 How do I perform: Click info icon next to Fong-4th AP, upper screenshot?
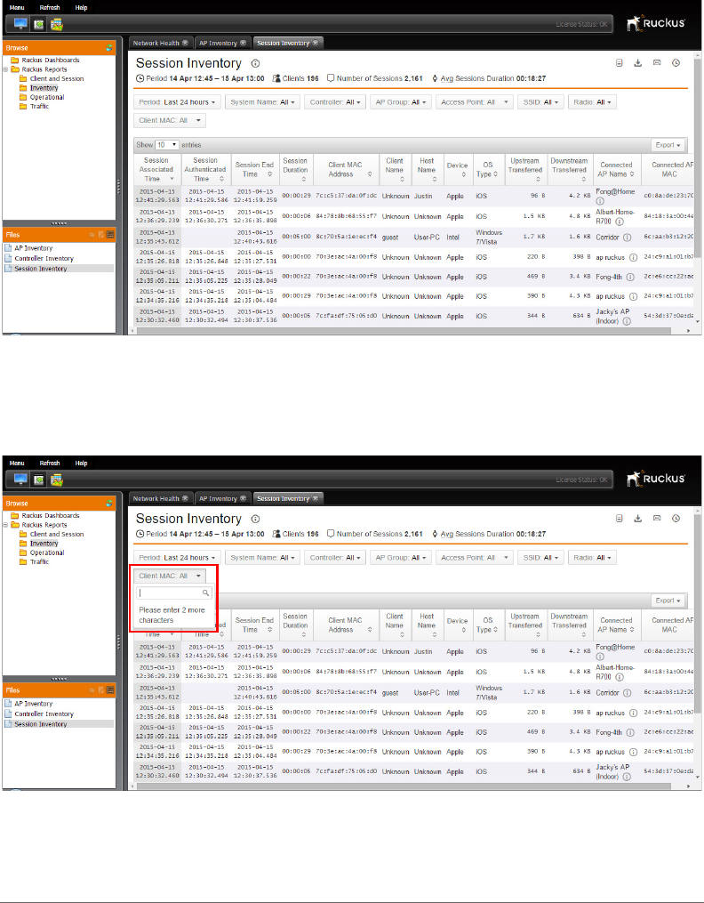(630, 277)
